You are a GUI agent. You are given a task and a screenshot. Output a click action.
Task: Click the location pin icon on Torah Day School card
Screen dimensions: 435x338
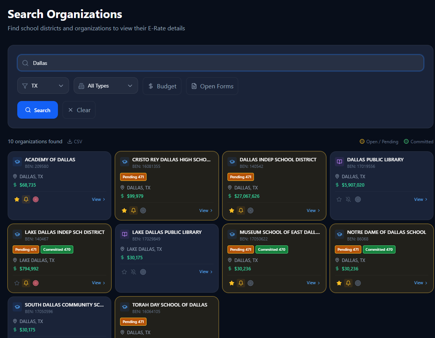point(123,333)
